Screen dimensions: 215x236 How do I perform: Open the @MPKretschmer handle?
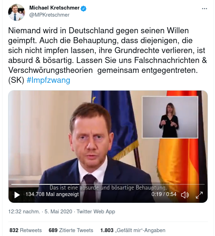(49, 15)
